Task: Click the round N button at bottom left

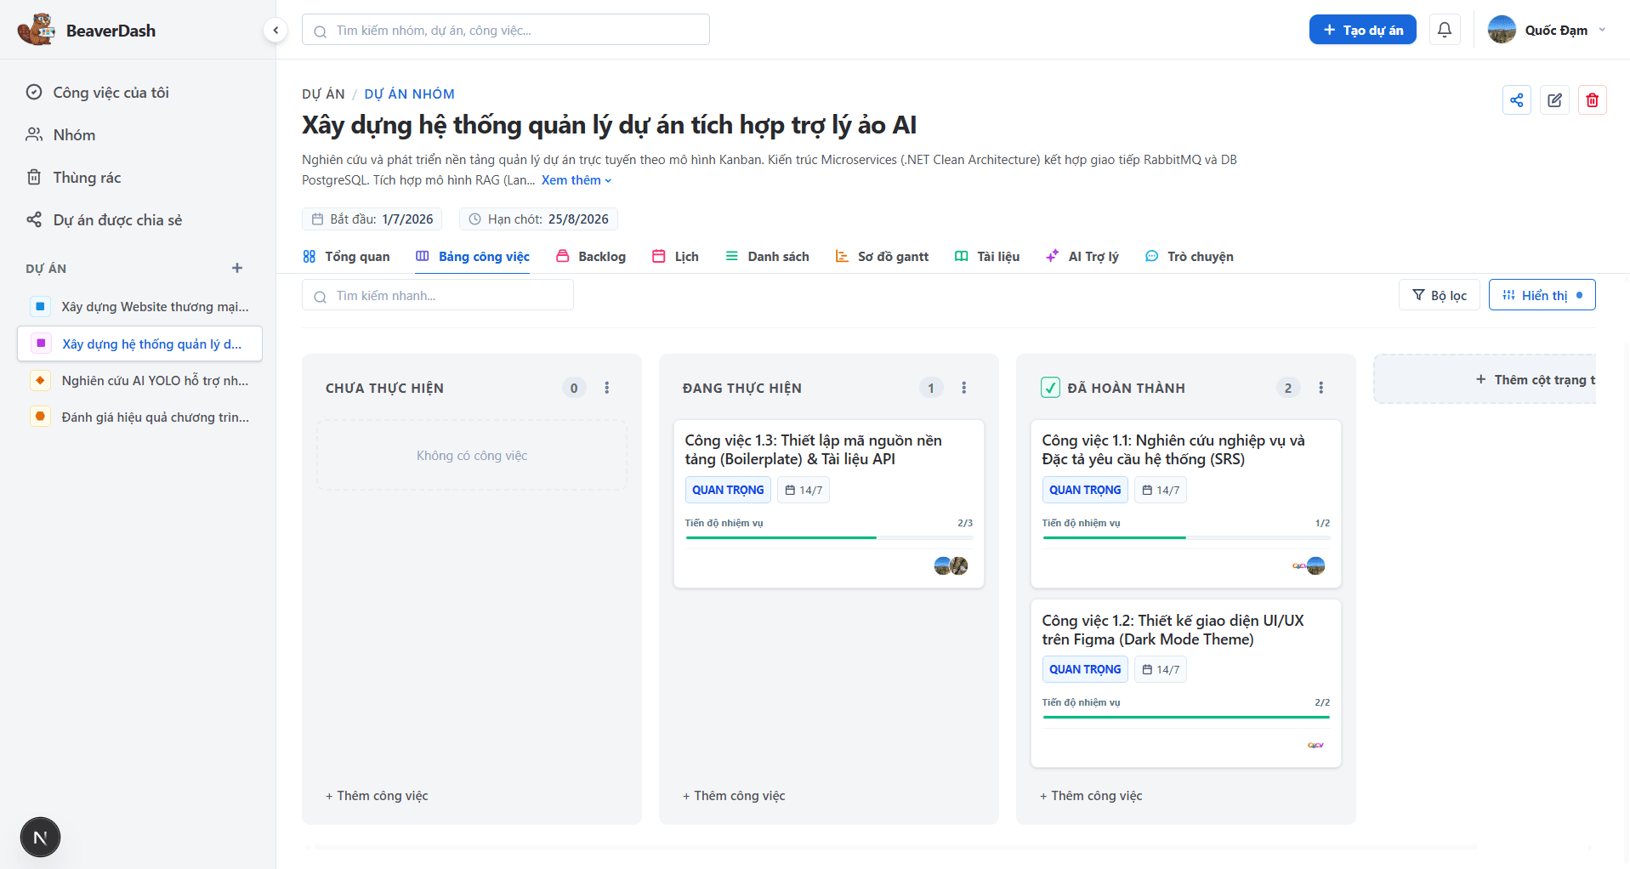Action: [40, 838]
